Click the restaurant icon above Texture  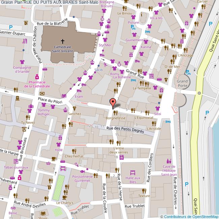coord(144,191)
